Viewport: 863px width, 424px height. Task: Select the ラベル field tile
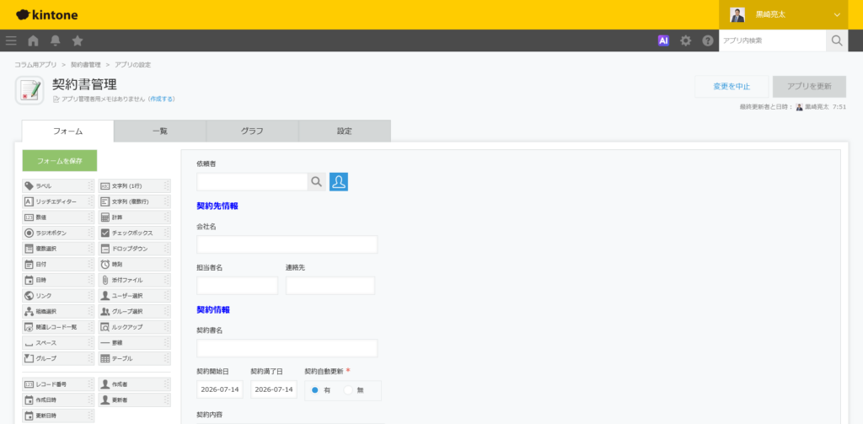[58, 186]
